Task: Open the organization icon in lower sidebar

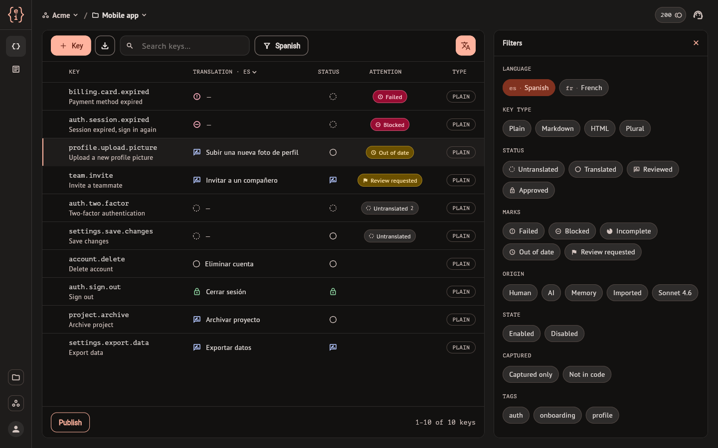Action: [16, 403]
